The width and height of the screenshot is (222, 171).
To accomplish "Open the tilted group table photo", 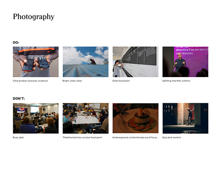I will 86,118.
